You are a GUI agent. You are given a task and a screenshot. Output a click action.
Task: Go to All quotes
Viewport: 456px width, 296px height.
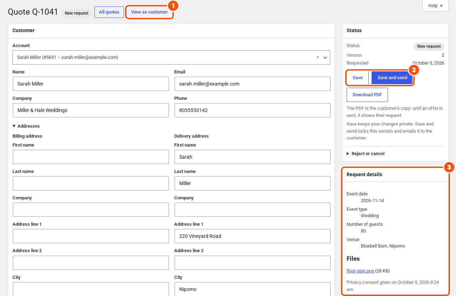tap(109, 12)
